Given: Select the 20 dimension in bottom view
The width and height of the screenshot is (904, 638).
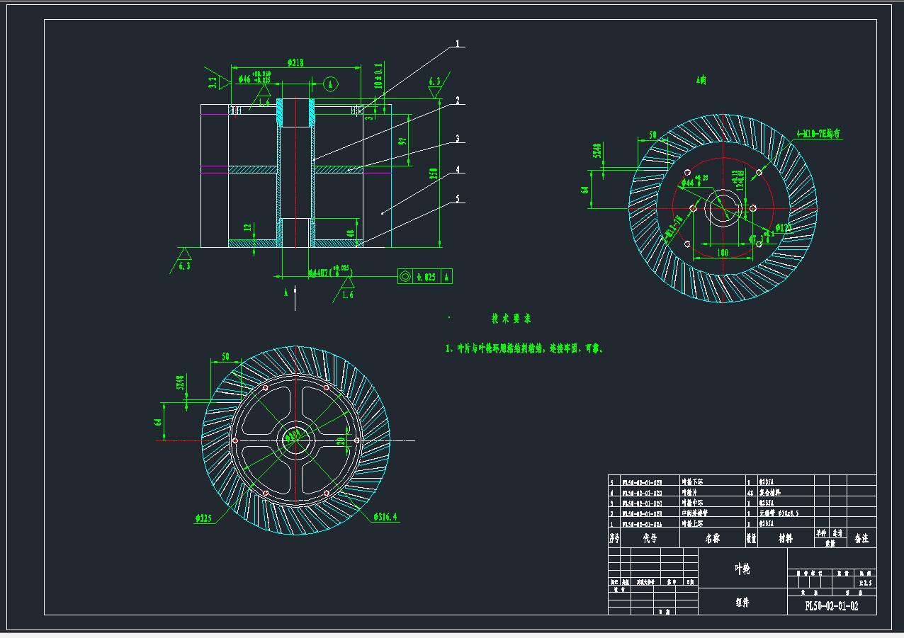Looking at the screenshot, I should [x=340, y=443].
